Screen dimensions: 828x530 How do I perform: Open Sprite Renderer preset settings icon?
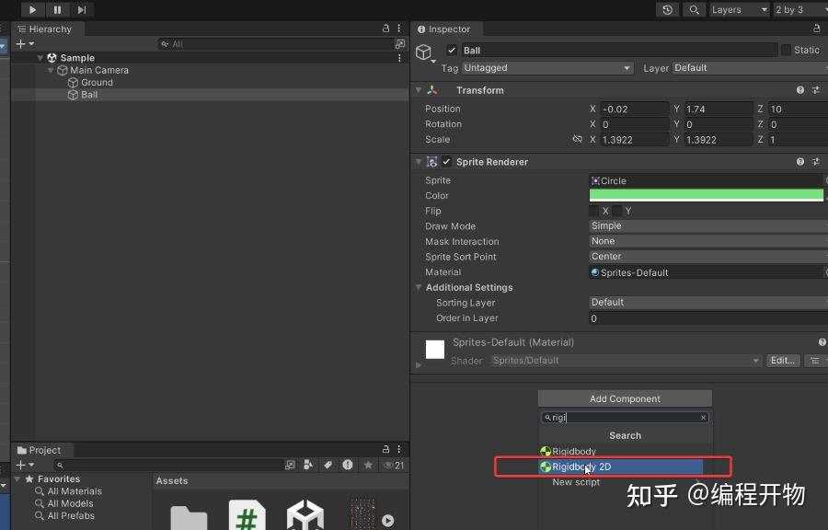click(816, 162)
